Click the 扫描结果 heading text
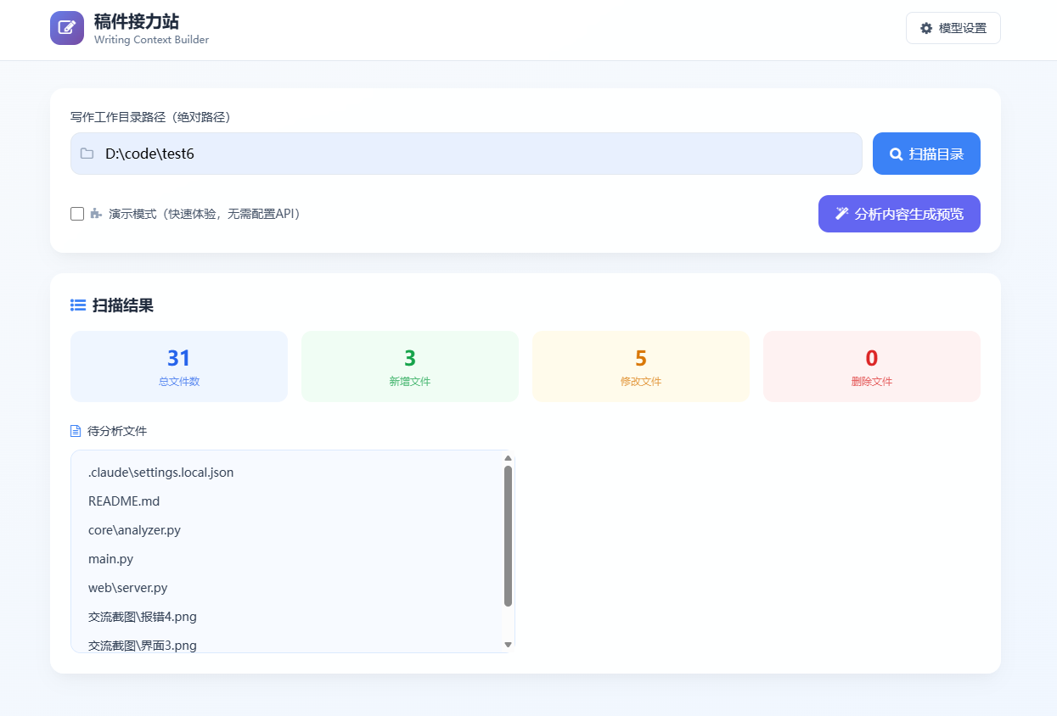The image size is (1057, 716). 123,305
